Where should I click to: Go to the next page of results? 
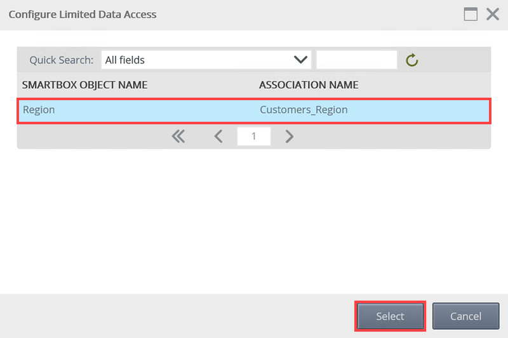290,136
